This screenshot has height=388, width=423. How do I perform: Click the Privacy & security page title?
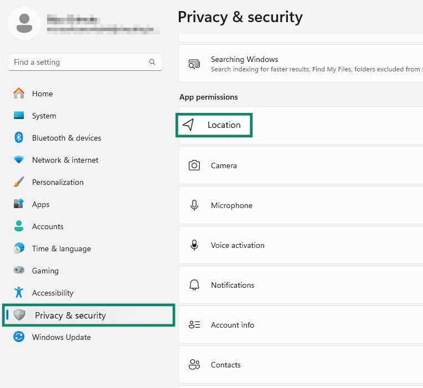click(x=240, y=17)
